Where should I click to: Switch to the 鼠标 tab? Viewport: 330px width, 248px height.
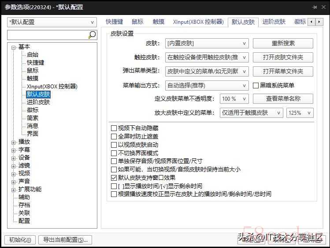[137, 22]
